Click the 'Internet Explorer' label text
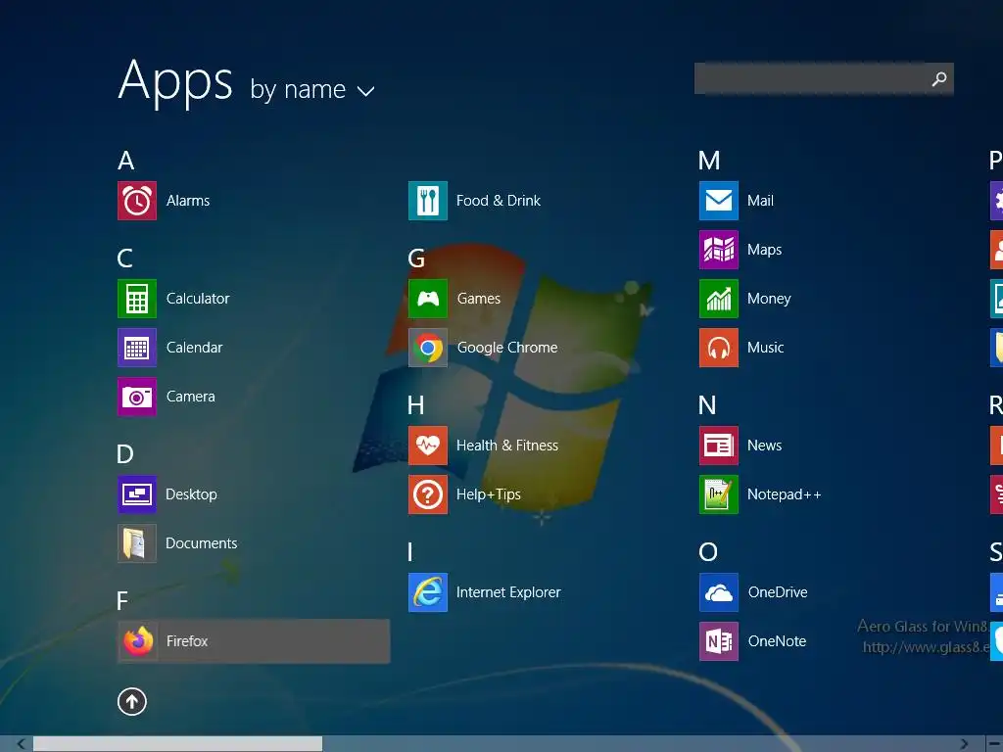This screenshot has width=1003, height=752. point(508,592)
